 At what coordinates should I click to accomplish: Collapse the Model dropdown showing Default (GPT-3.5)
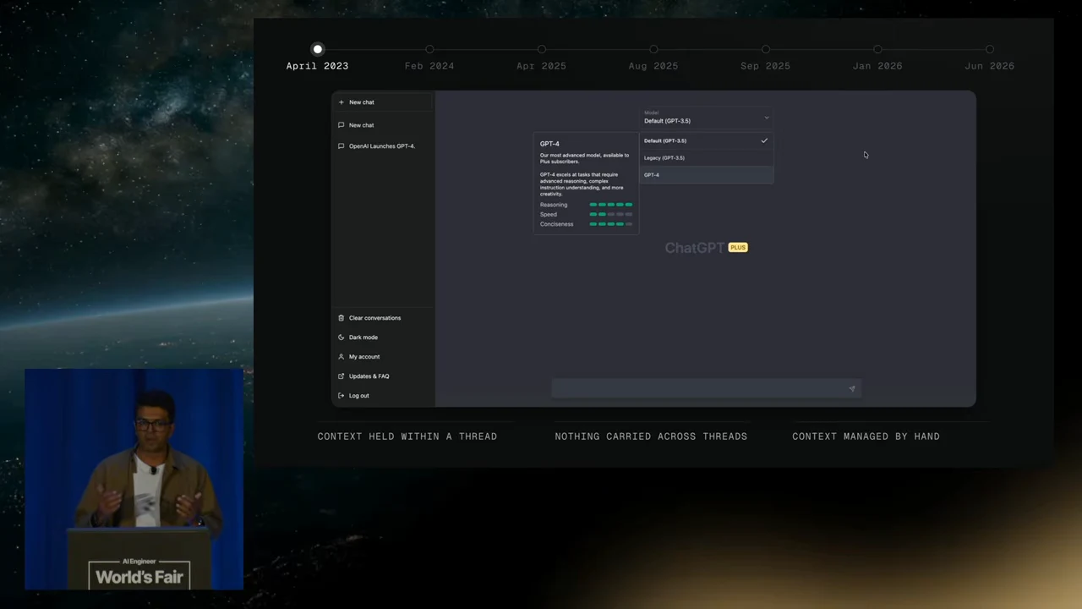(707, 118)
